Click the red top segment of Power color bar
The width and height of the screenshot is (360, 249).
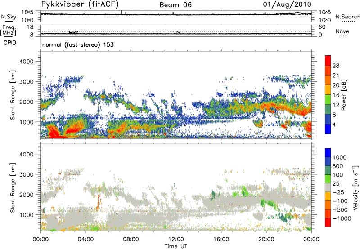(328, 61)
